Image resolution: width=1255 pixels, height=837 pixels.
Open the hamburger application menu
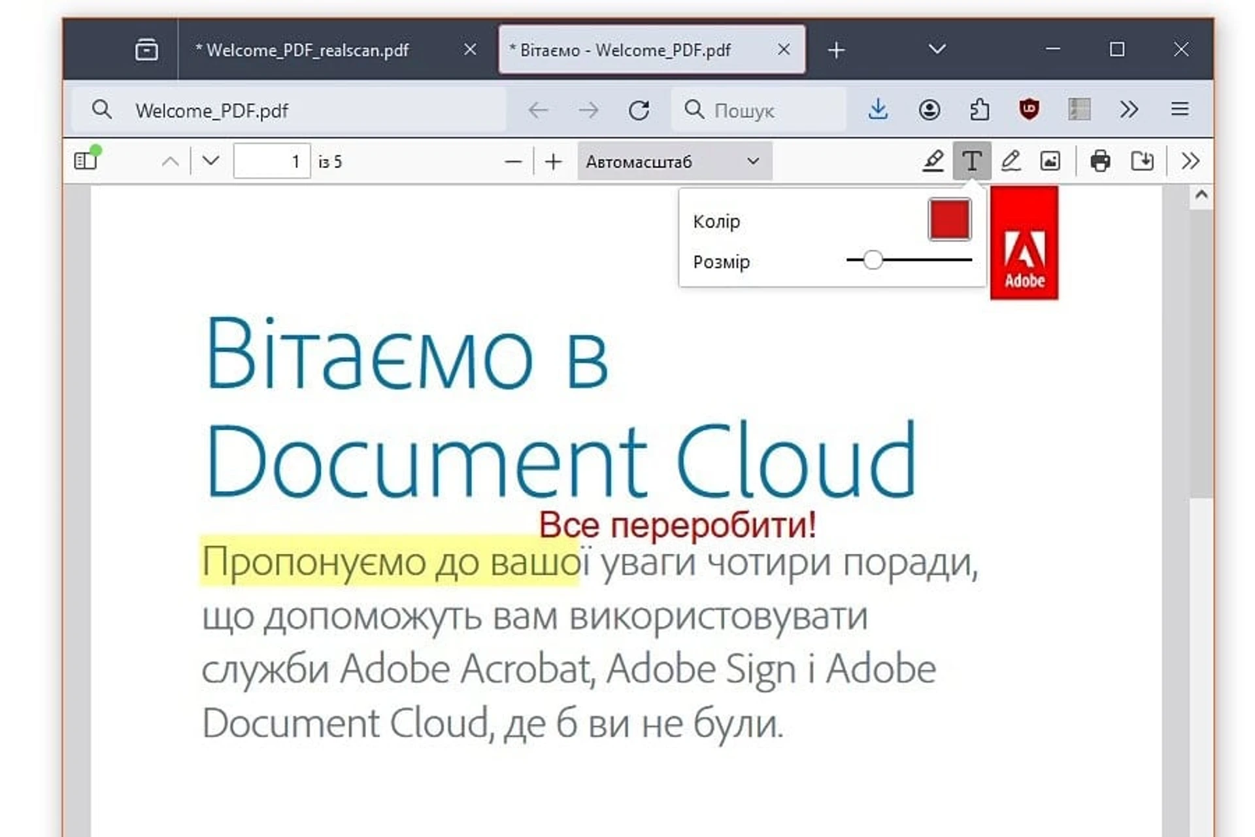pos(1180,109)
